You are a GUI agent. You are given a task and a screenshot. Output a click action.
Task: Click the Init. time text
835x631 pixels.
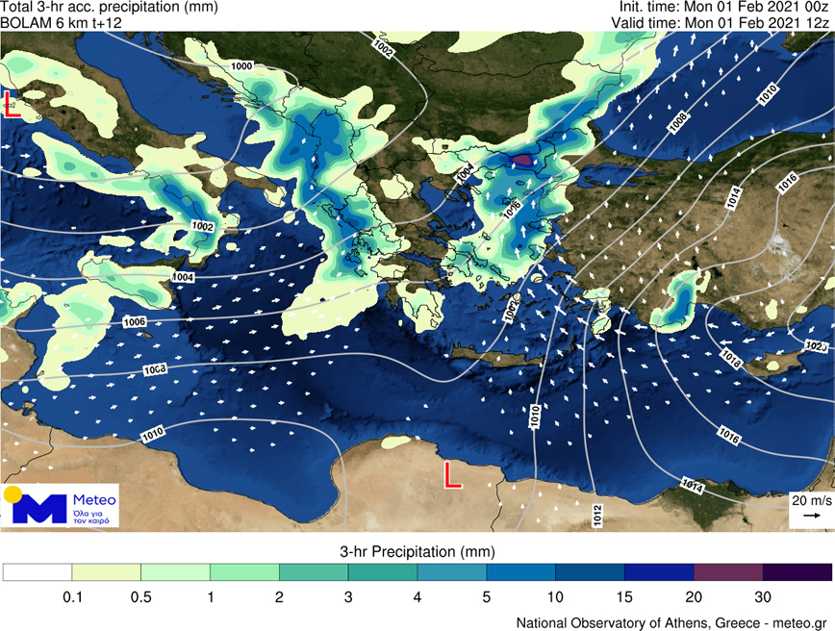725,8
